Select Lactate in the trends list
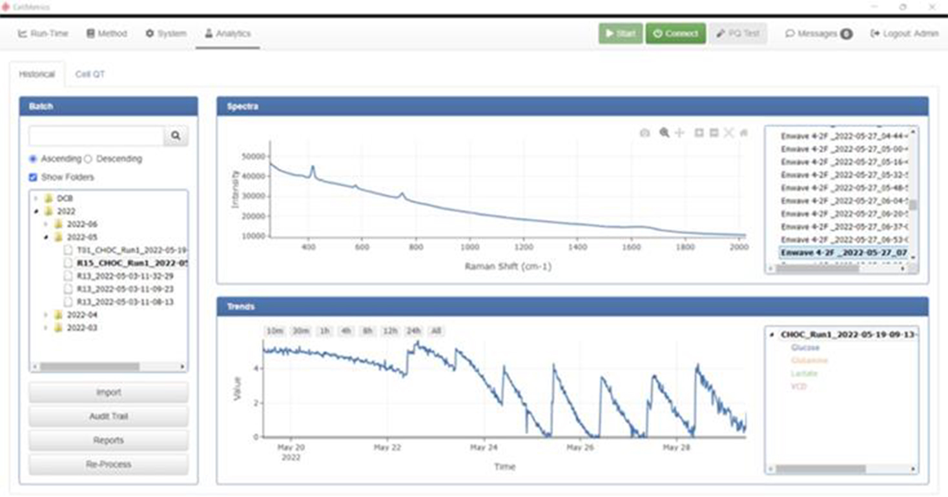The height and width of the screenshot is (497, 948). [x=803, y=374]
